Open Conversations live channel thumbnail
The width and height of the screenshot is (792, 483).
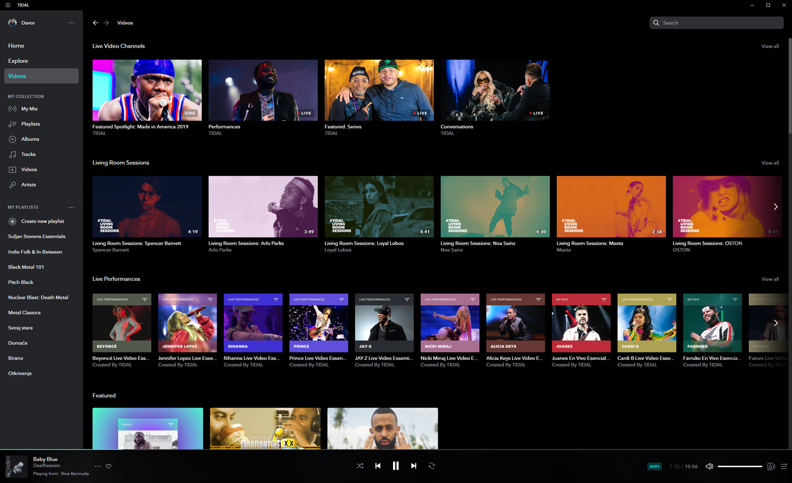(x=495, y=90)
